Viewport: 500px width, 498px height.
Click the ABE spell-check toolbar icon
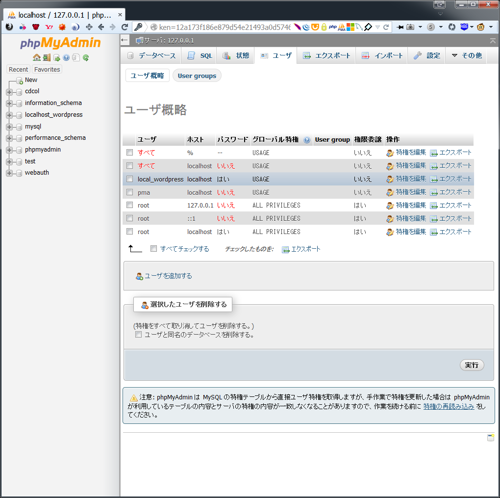464,27
